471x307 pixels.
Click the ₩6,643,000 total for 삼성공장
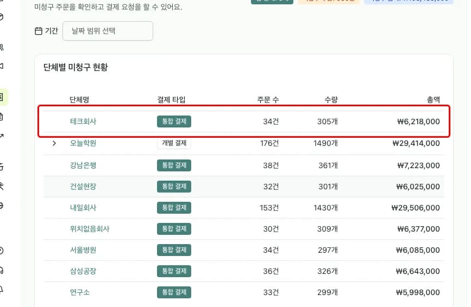pos(418,271)
